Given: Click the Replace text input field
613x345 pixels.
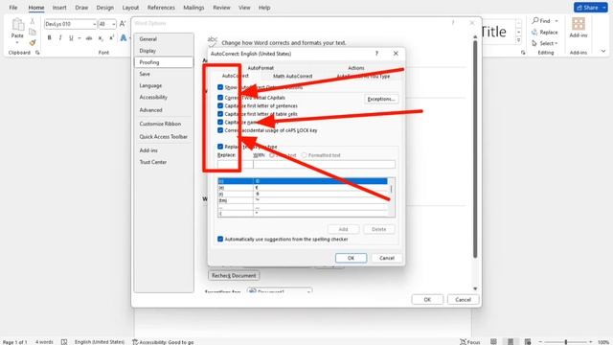Looking at the screenshot, I should [x=235, y=164].
